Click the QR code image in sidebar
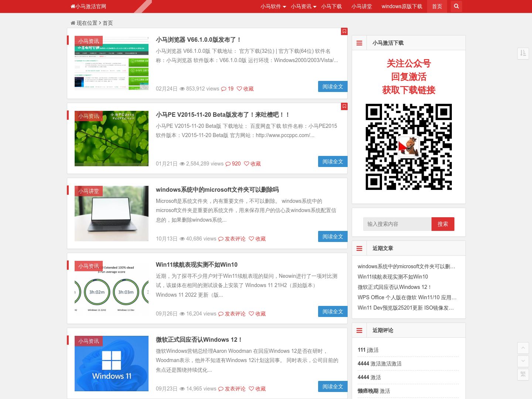The height and width of the screenshot is (399, 532). pos(409,147)
